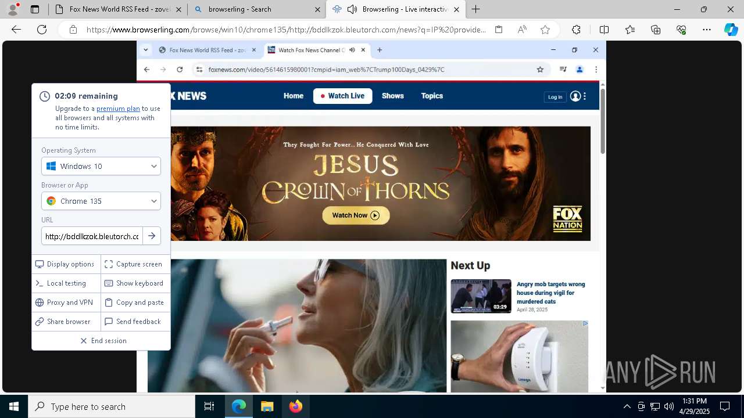Open Browser or App Chrome 135 dropdown
This screenshot has width=744, height=418.
[101, 201]
